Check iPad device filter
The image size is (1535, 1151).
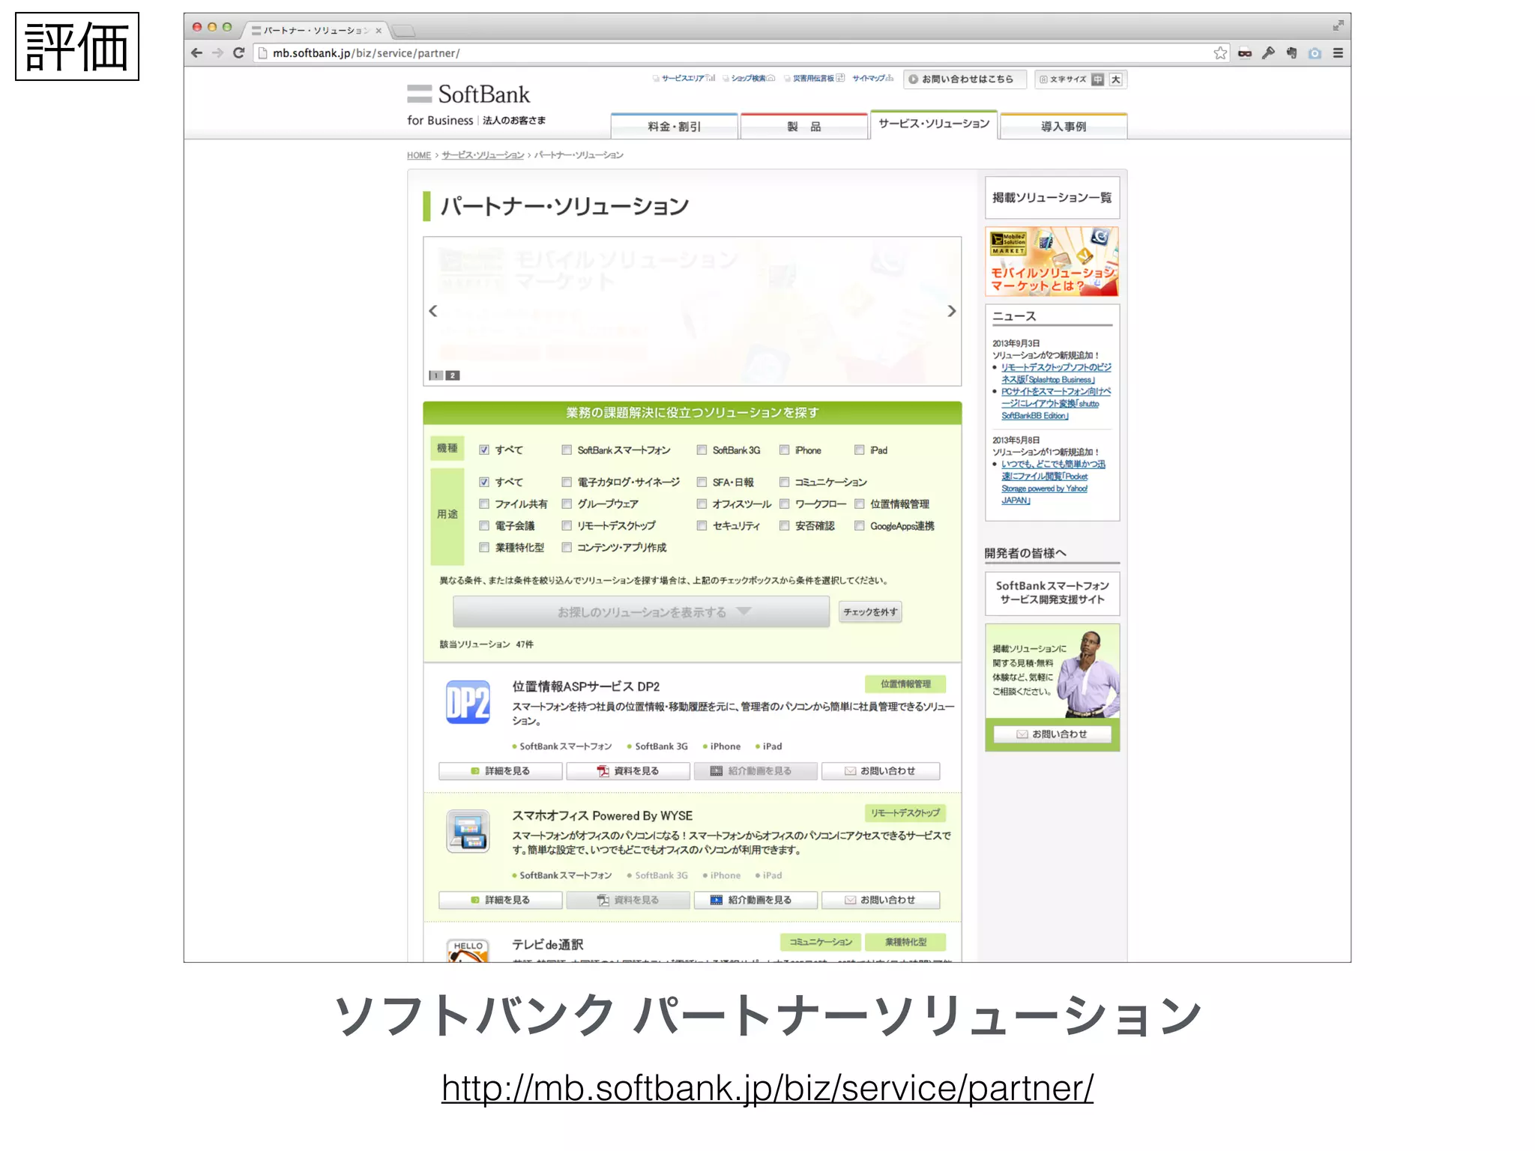(860, 450)
